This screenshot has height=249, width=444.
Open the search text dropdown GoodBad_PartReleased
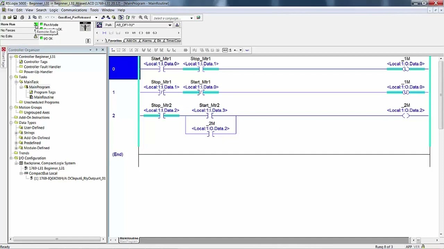pos(96,18)
